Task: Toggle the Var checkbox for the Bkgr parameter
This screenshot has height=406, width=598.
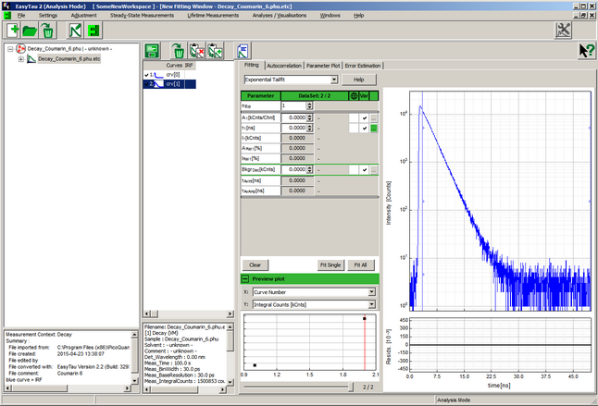Action: pyautogui.click(x=365, y=169)
